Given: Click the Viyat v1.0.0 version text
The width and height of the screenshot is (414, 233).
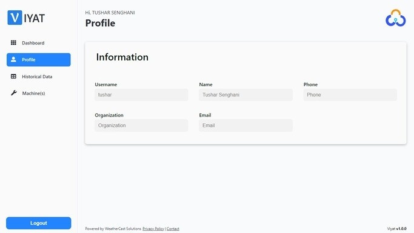Looking at the screenshot, I should [x=397, y=229].
